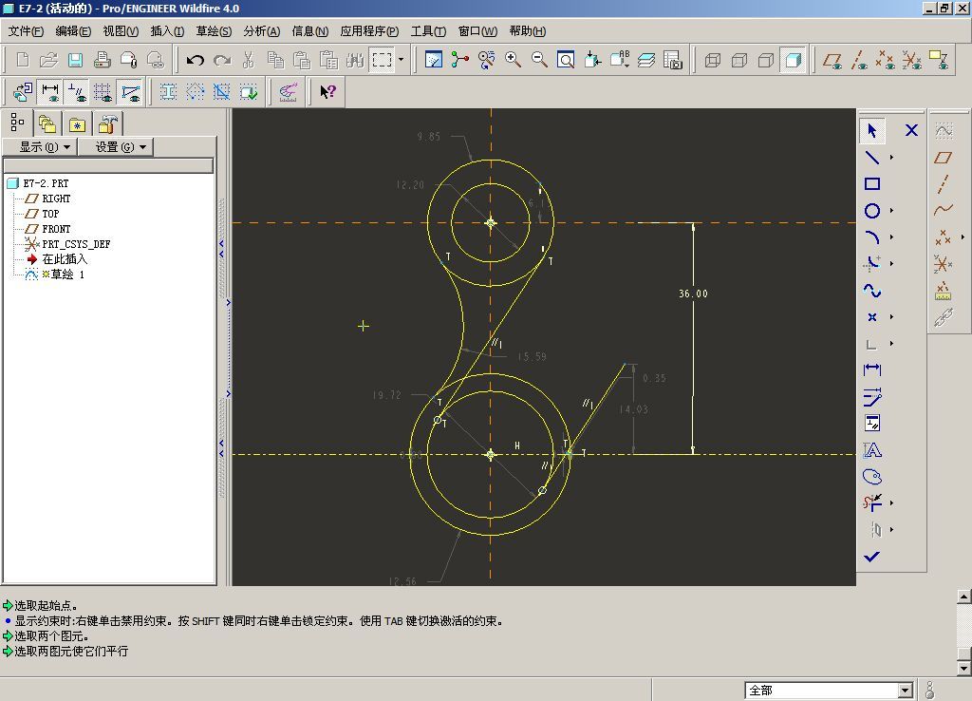Select the Arc sketch tool

872,237
